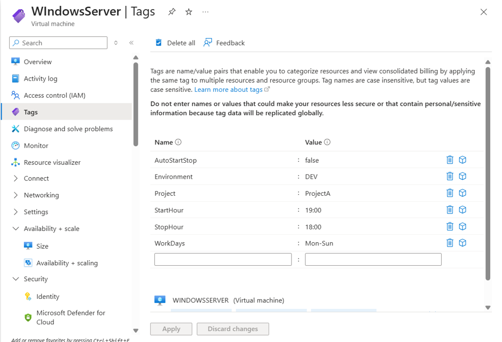The image size is (502, 342).
Task: Click Delete all tags
Action: [x=176, y=43]
